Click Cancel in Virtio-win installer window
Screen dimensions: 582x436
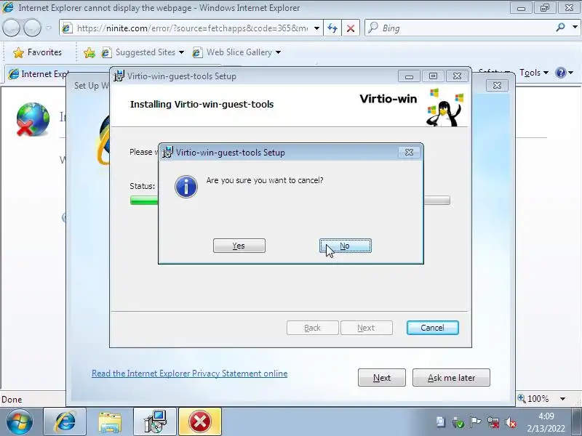click(432, 328)
